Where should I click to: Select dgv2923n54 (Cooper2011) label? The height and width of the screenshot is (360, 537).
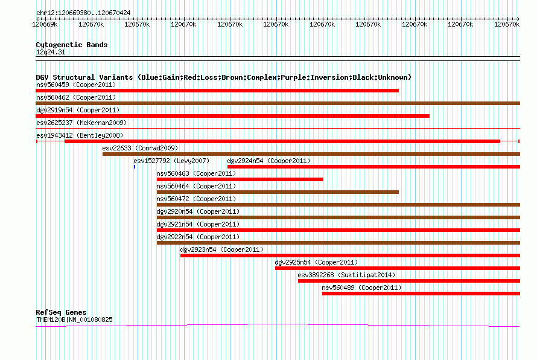click(221, 249)
